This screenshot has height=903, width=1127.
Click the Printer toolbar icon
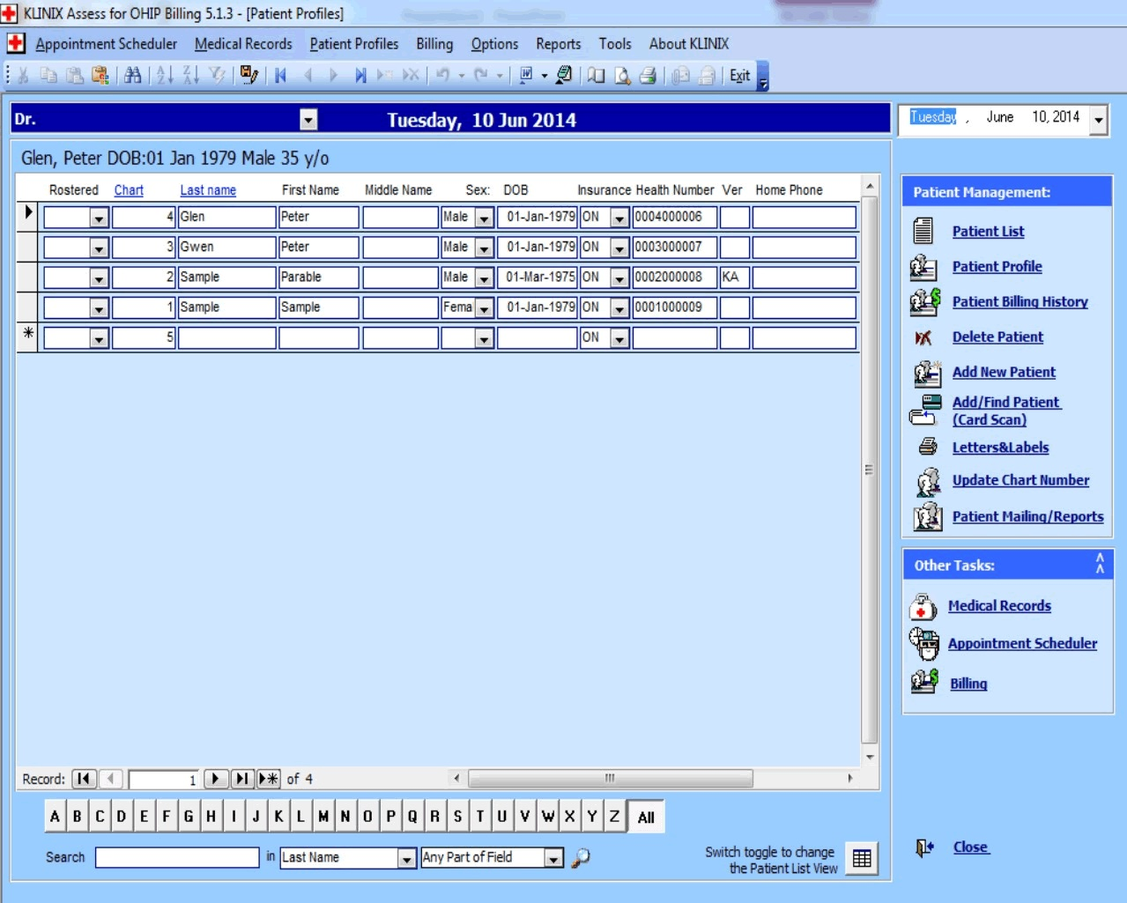[x=648, y=76]
